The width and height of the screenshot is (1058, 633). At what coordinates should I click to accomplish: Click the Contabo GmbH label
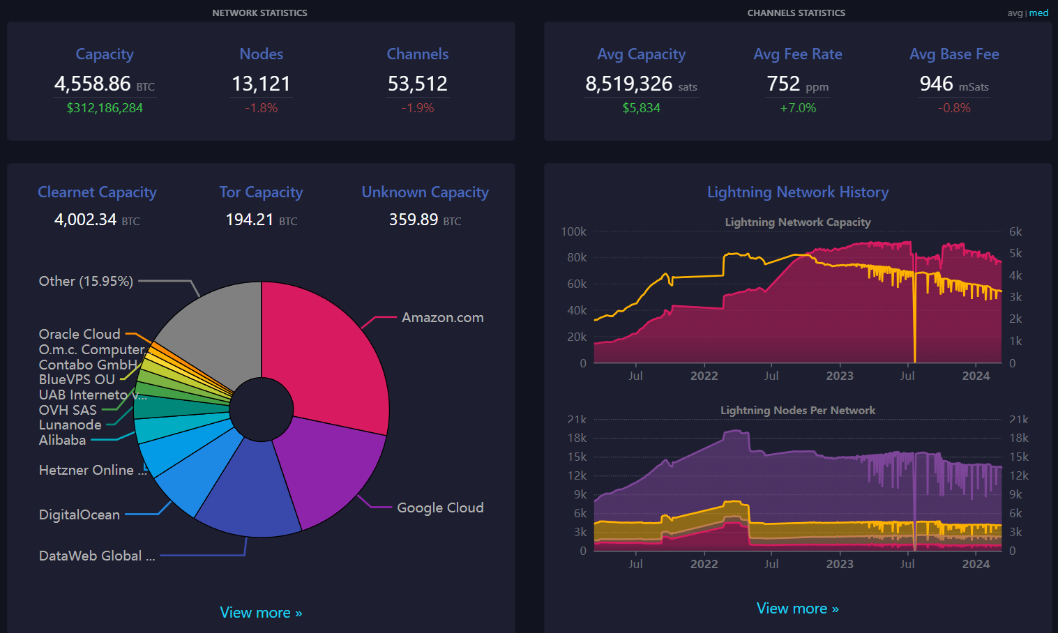click(x=89, y=365)
